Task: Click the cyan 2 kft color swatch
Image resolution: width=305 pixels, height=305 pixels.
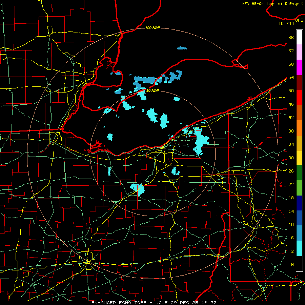Action: [x=299, y=248]
